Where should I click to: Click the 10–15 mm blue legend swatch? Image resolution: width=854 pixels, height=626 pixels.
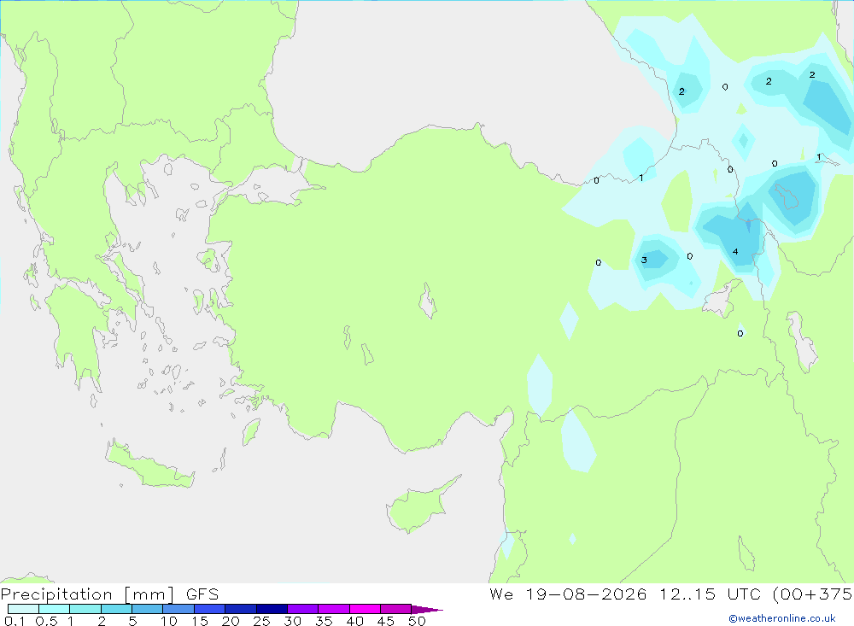(178, 609)
